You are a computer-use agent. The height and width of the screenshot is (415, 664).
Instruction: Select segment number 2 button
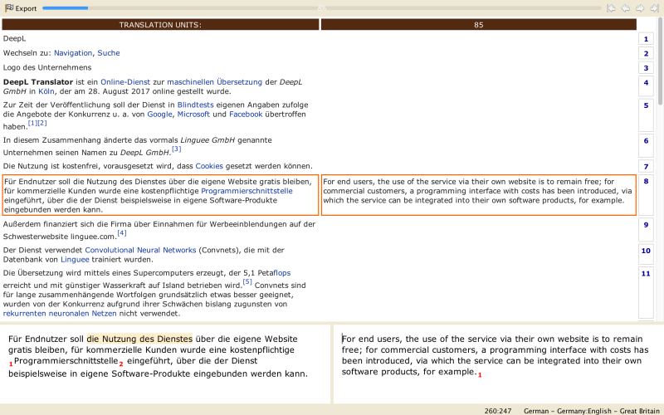tap(646, 53)
